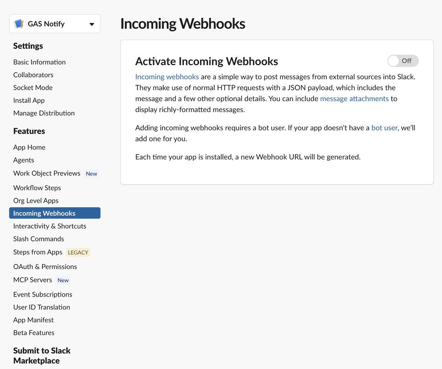Click the Settings section heading
This screenshot has height=369, width=442.
click(28, 46)
